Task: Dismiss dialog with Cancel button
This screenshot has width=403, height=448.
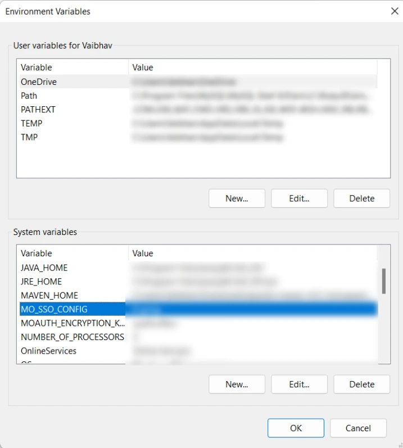Action: (x=358, y=428)
